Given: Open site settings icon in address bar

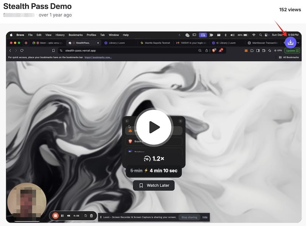Looking at the screenshot, I should tap(61, 50).
